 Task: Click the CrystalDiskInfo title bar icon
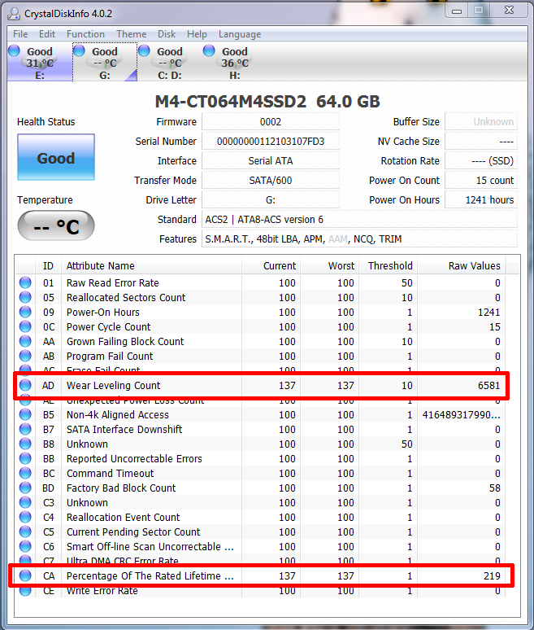pyautogui.click(x=14, y=14)
